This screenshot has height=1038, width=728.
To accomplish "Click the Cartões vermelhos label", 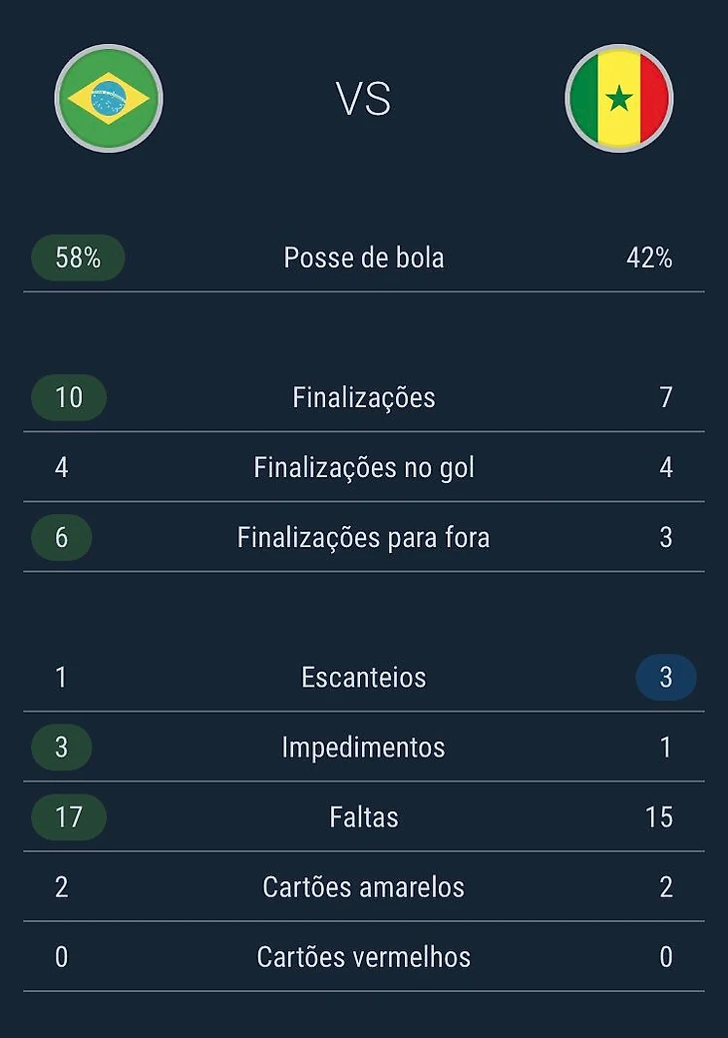I will point(364,956).
